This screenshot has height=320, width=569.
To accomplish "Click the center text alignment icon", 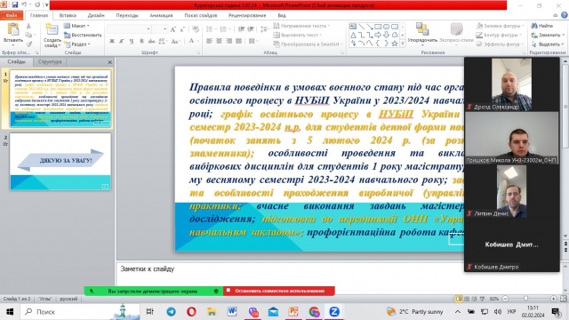I will [219, 41].
